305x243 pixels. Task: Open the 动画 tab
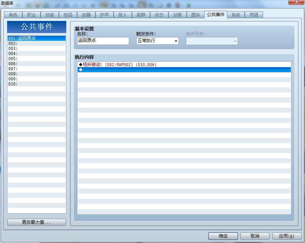pyautogui.click(x=178, y=15)
